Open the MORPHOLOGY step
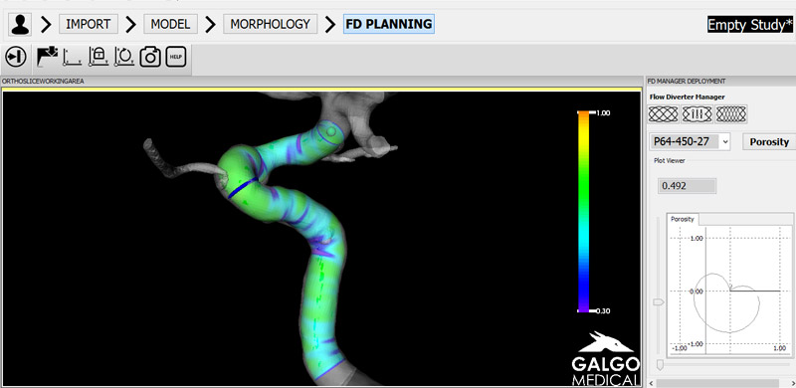796x388 pixels. click(x=270, y=24)
